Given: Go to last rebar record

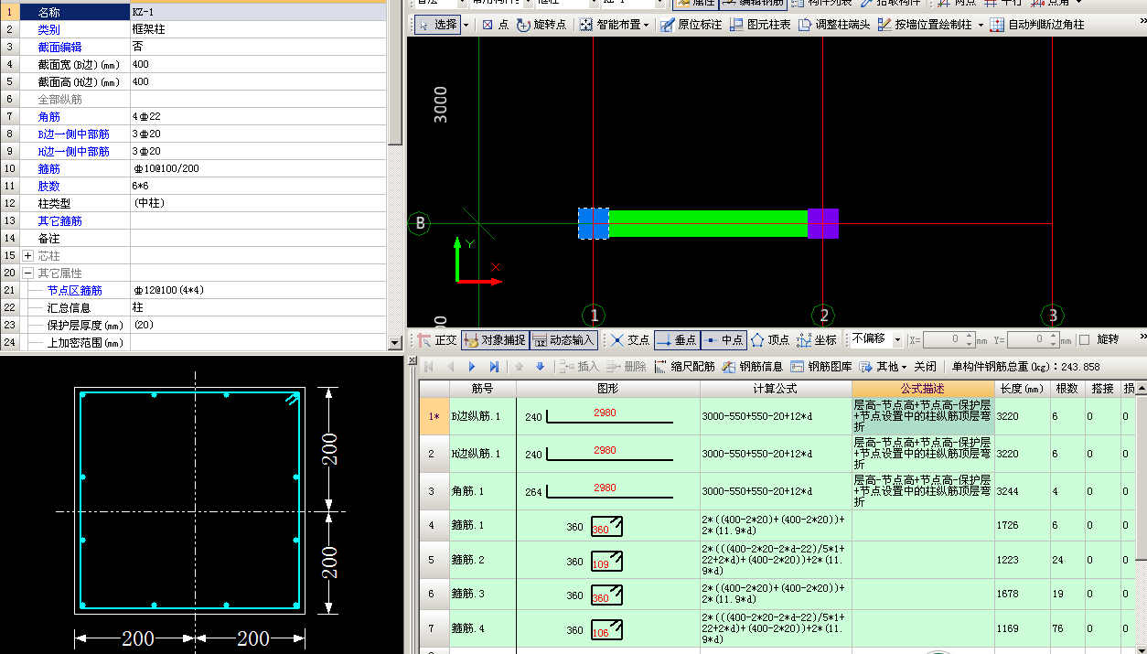Looking at the screenshot, I should [494, 366].
